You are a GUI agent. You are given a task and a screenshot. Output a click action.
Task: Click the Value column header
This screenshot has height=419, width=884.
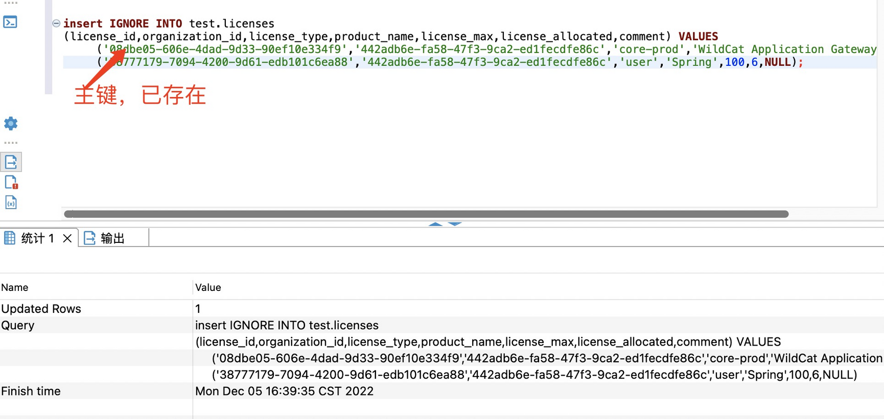(208, 287)
